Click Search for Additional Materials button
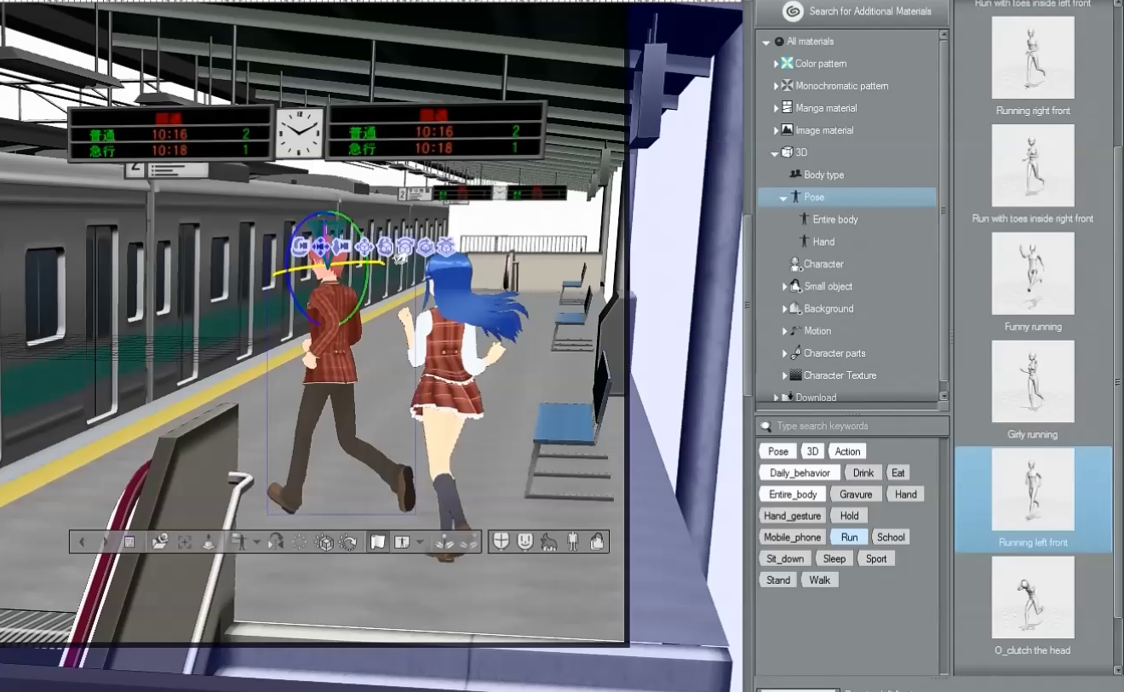 869,11
